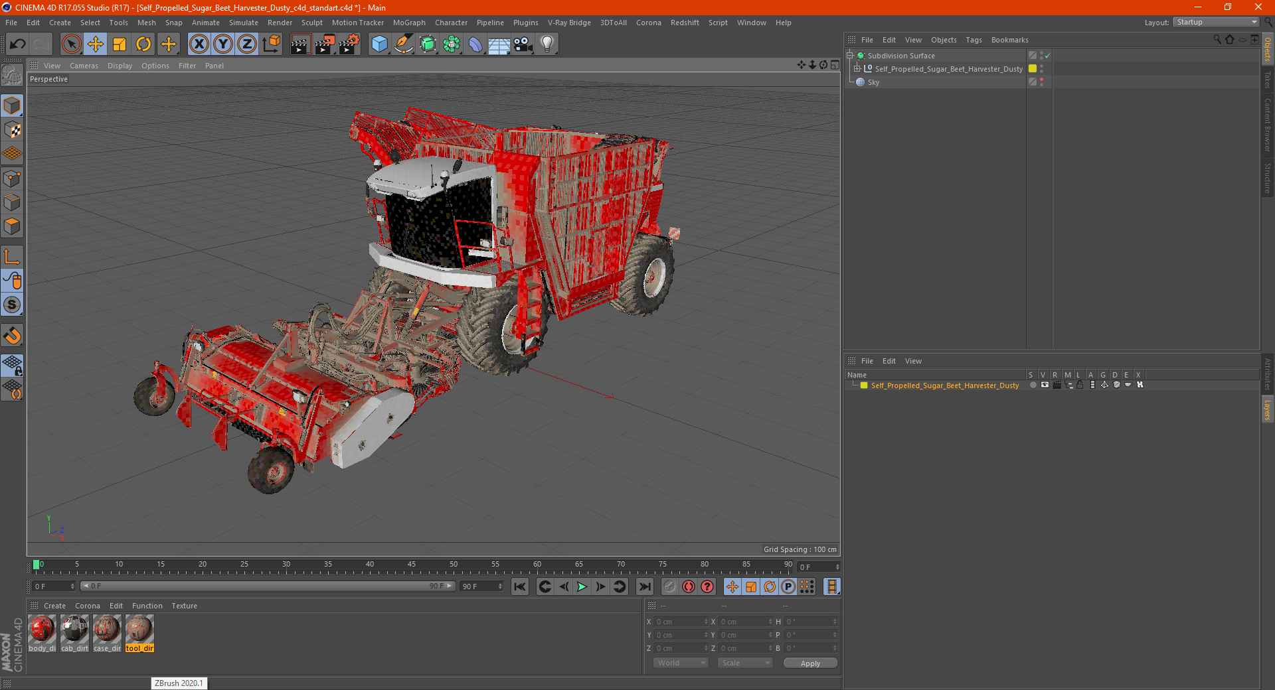Add a light object
Viewport: 1275px width, 690px height.
[x=547, y=44]
